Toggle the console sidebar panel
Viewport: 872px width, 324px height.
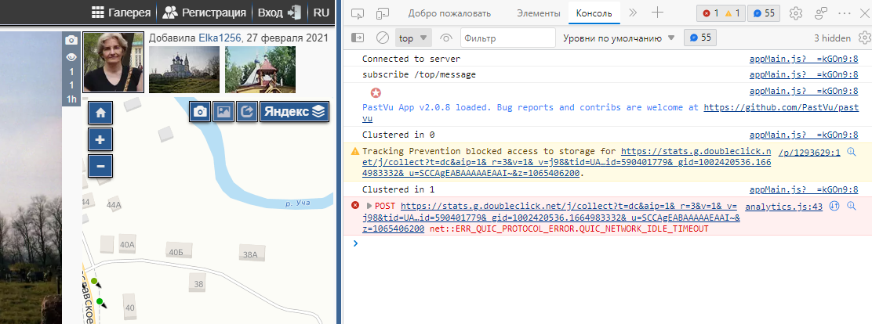pyautogui.click(x=358, y=38)
